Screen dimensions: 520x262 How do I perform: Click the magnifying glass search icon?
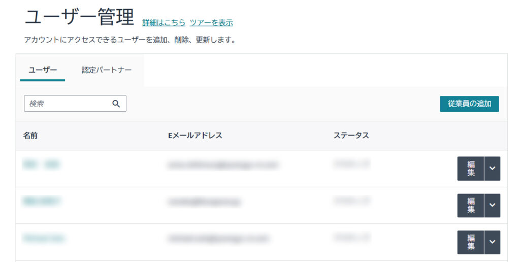pos(116,104)
